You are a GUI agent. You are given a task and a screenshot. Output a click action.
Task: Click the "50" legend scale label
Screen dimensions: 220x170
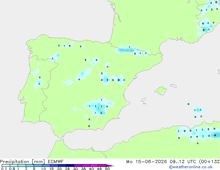[107, 169]
